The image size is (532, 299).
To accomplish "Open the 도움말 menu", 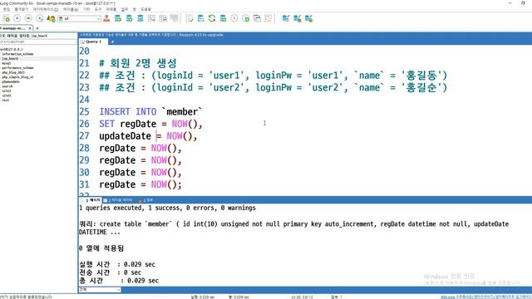I will [x=146, y=9].
